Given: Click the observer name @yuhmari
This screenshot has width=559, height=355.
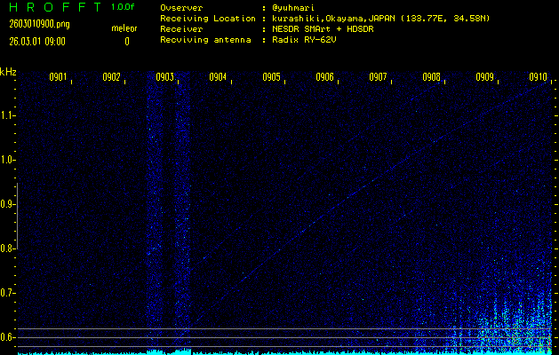Looking at the screenshot, I should 293,8.
